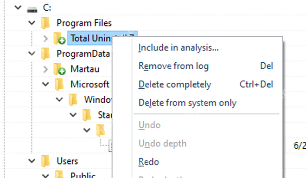Click the Users folder icon

45,161
